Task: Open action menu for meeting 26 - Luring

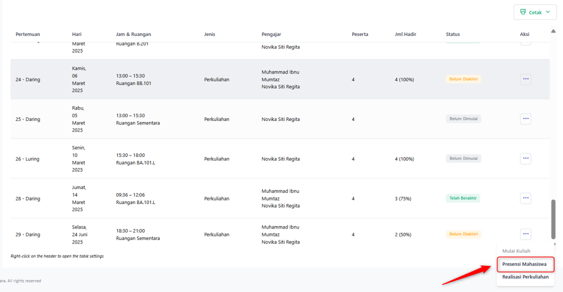Action: [x=525, y=158]
